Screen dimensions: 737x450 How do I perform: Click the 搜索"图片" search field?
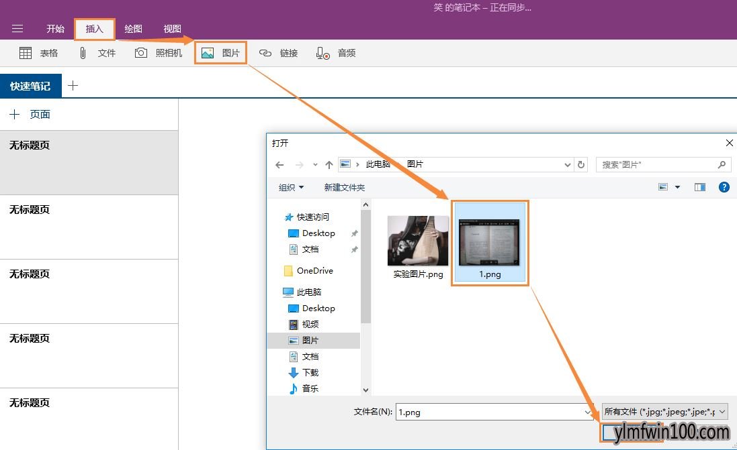(664, 165)
